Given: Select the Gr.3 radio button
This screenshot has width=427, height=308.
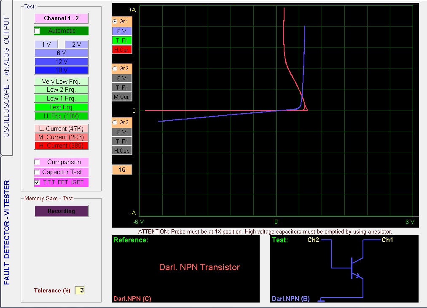Looking at the screenshot, I should coord(115,122).
